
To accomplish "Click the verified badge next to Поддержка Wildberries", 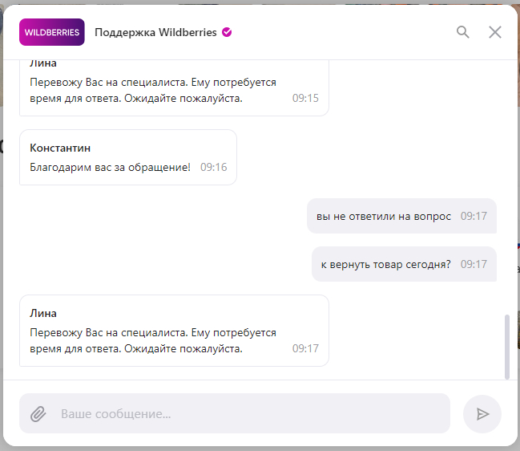I will [x=227, y=32].
